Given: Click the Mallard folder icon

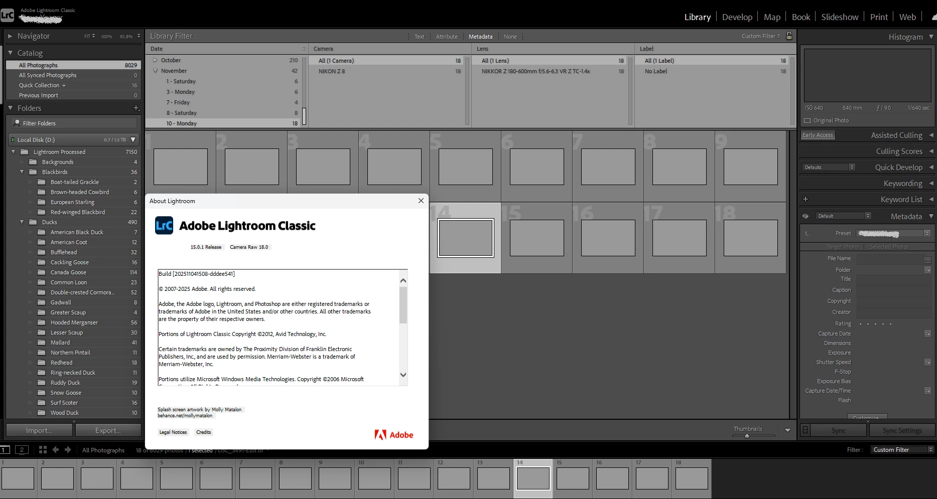Looking at the screenshot, I should click(x=42, y=343).
